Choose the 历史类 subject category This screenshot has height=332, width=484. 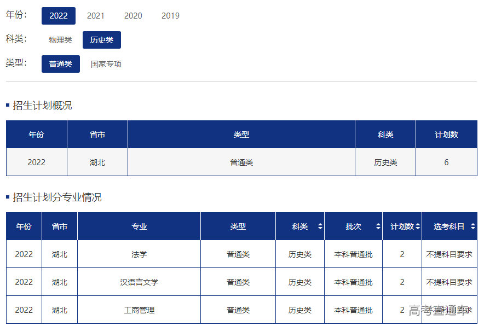[102, 40]
